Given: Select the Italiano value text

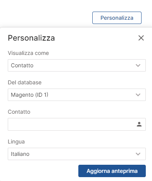Looking at the screenshot, I should coord(20,154).
